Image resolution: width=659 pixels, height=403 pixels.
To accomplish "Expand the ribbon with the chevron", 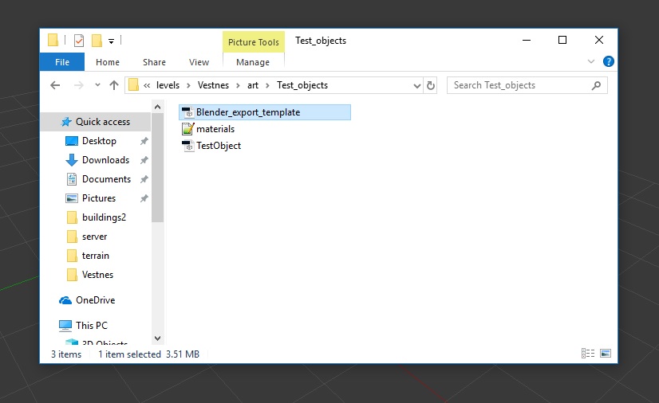I will click(x=591, y=61).
